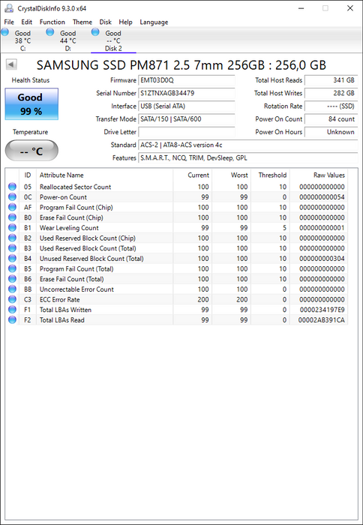
Task: Click the temperature -- °C button
Action: click(31, 151)
